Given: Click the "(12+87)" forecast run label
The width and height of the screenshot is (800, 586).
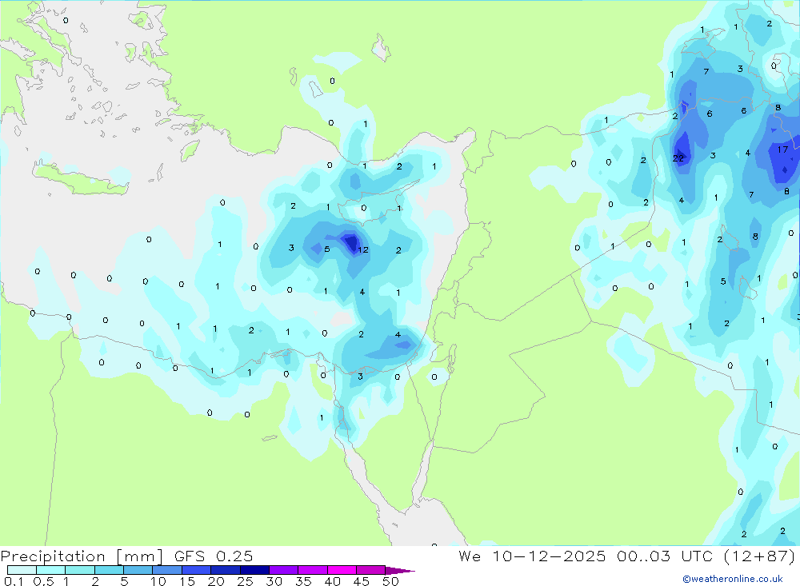Looking at the screenshot, I should [x=760, y=556].
